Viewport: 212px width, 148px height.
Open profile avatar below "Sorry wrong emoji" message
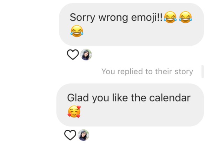pos(86,54)
